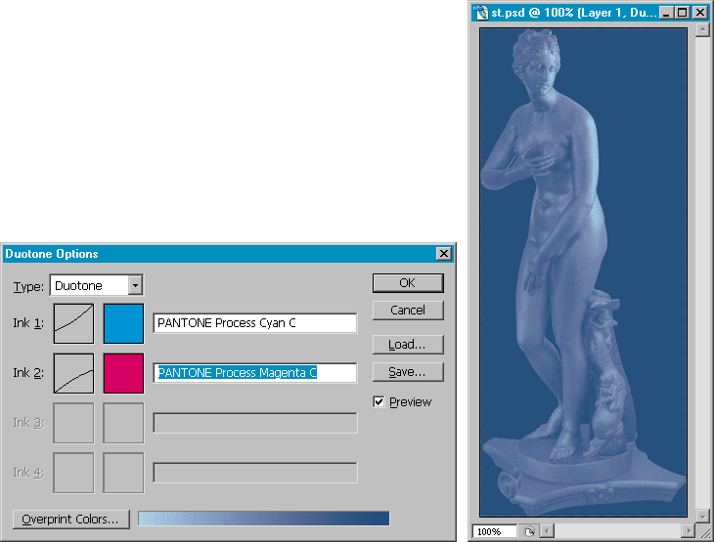Open Overprint Colors... settings
Image resolution: width=714 pixels, height=542 pixels.
tap(71, 520)
